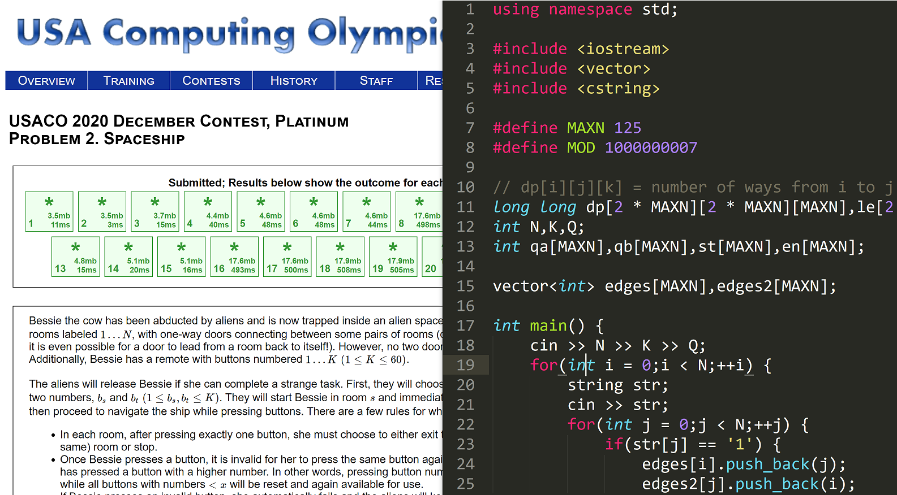Select test case 13 result box
The image size is (897, 495).
(75, 257)
